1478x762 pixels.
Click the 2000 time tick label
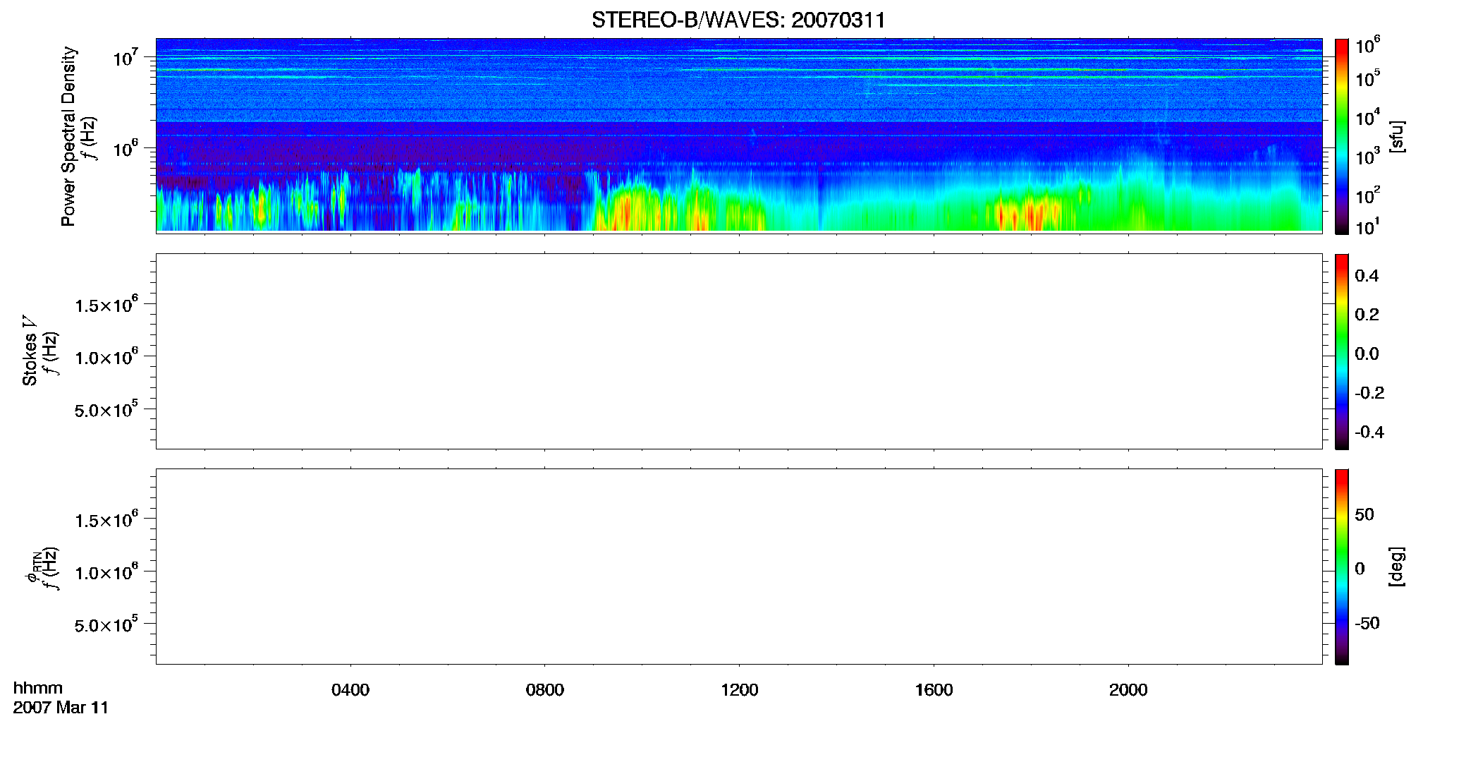coord(1128,690)
